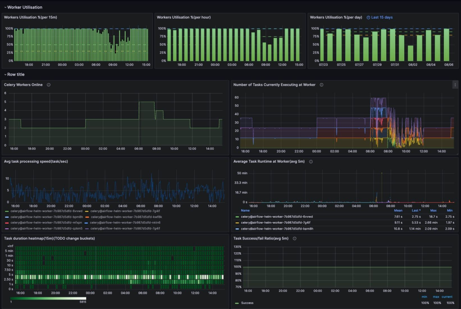Sort runtime table by Last * column
This screenshot has height=309, width=461.
[x=416, y=210]
